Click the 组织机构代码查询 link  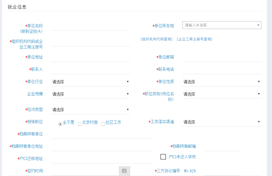click(x=157, y=39)
